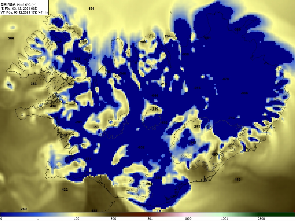Click the -906 value label
Screen dimensions: 295x221
click(244, 93)
